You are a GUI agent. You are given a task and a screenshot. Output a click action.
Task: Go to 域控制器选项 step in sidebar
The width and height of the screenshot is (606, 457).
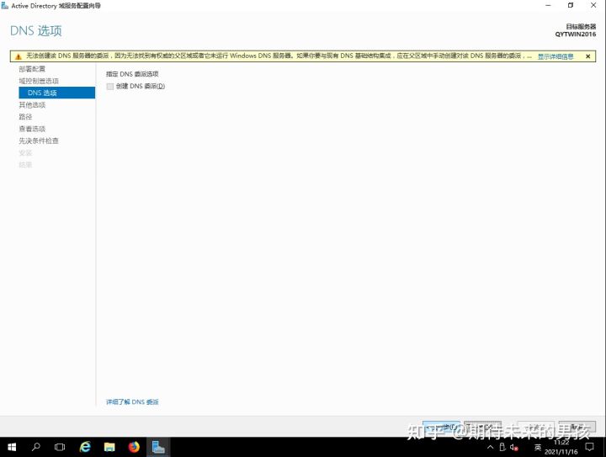pyautogui.click(x=39, y=81)
